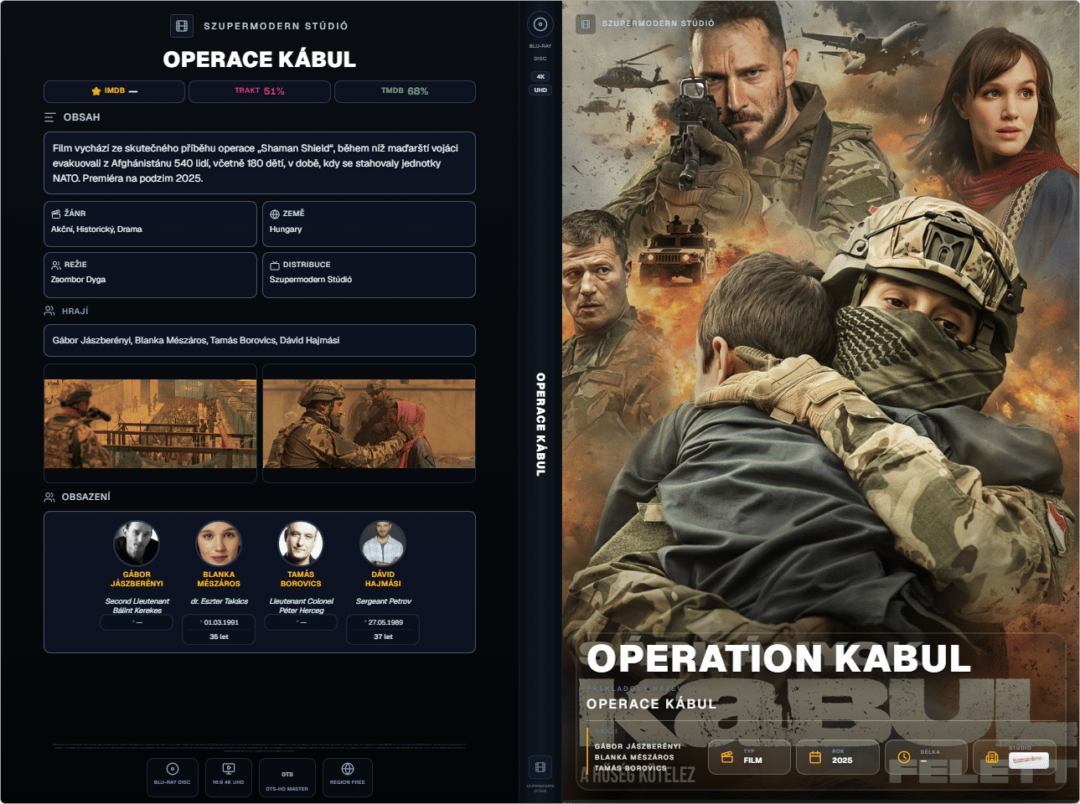This screenshot has width=1080, height=804.
Task: Click the Distribuce briefcase icon
Action: [x=275, y=265]
